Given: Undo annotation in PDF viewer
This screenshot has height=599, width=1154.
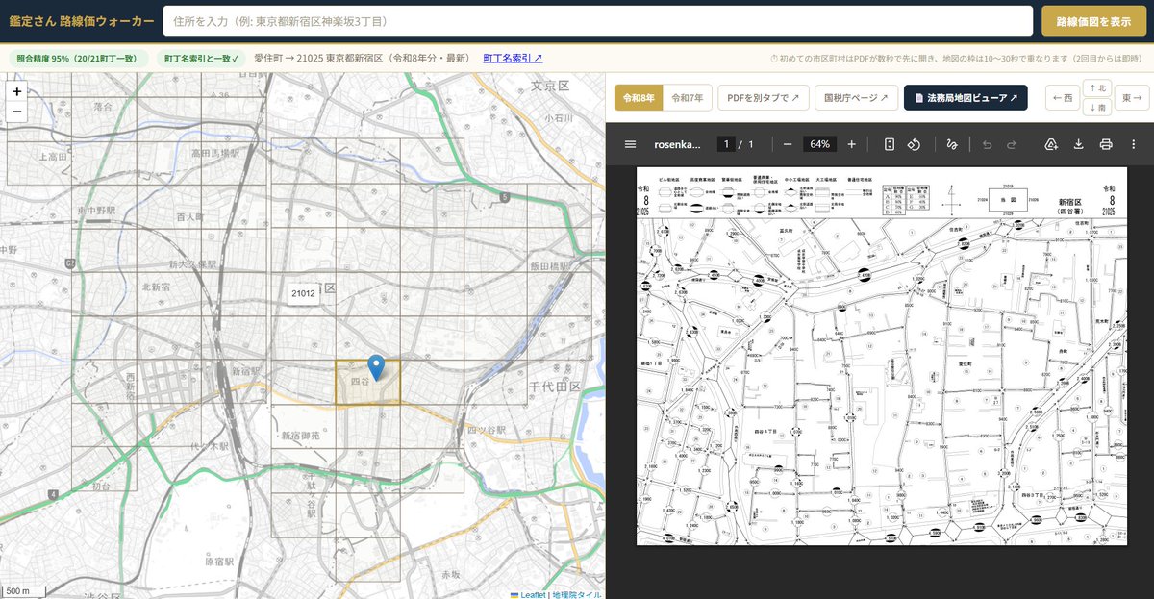Looking at the screenshot, I should tap(987, 144).
